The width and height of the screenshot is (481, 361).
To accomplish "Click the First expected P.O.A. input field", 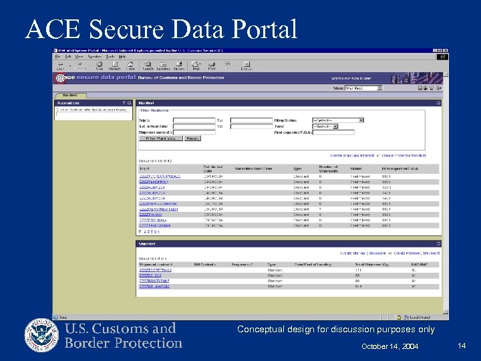I will (333, 132).
